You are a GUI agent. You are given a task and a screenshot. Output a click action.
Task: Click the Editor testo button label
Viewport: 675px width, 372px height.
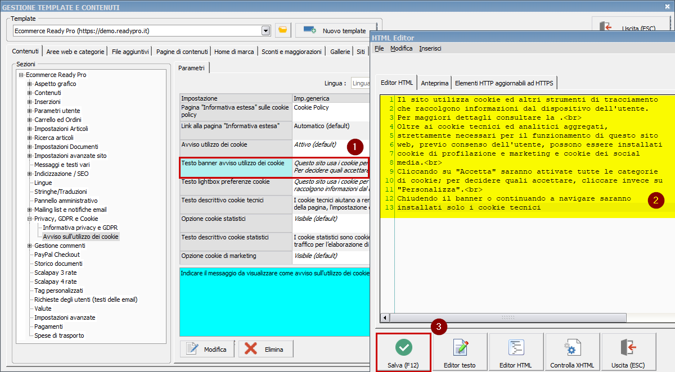(460, 365)
